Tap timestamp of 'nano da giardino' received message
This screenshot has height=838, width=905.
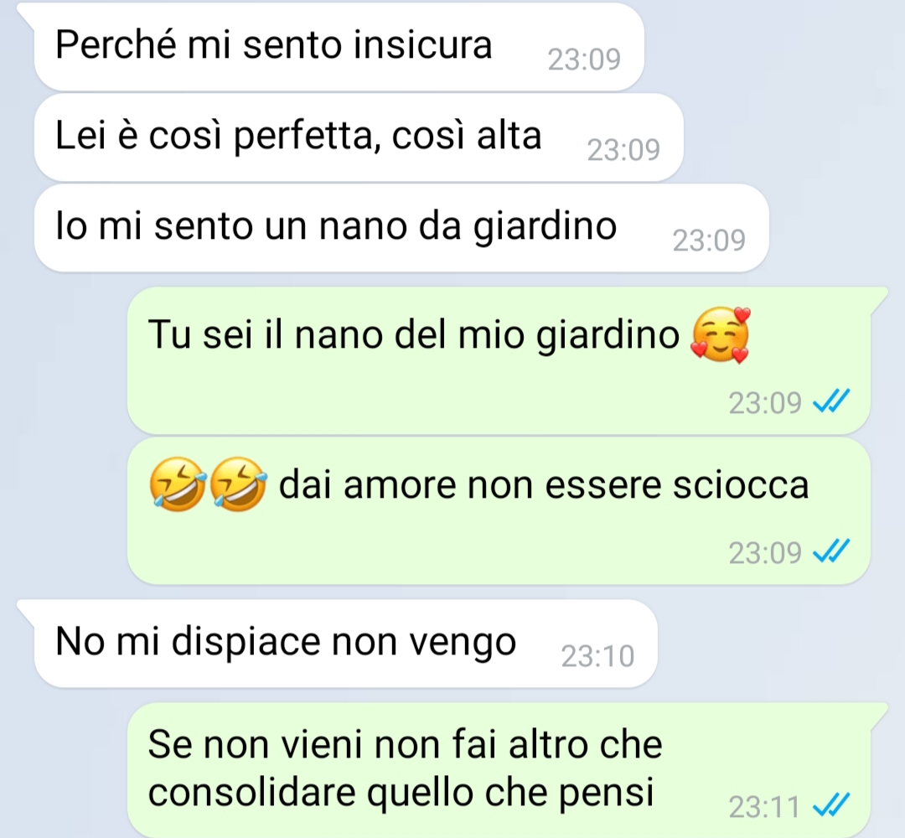click(x=709, y=241)
